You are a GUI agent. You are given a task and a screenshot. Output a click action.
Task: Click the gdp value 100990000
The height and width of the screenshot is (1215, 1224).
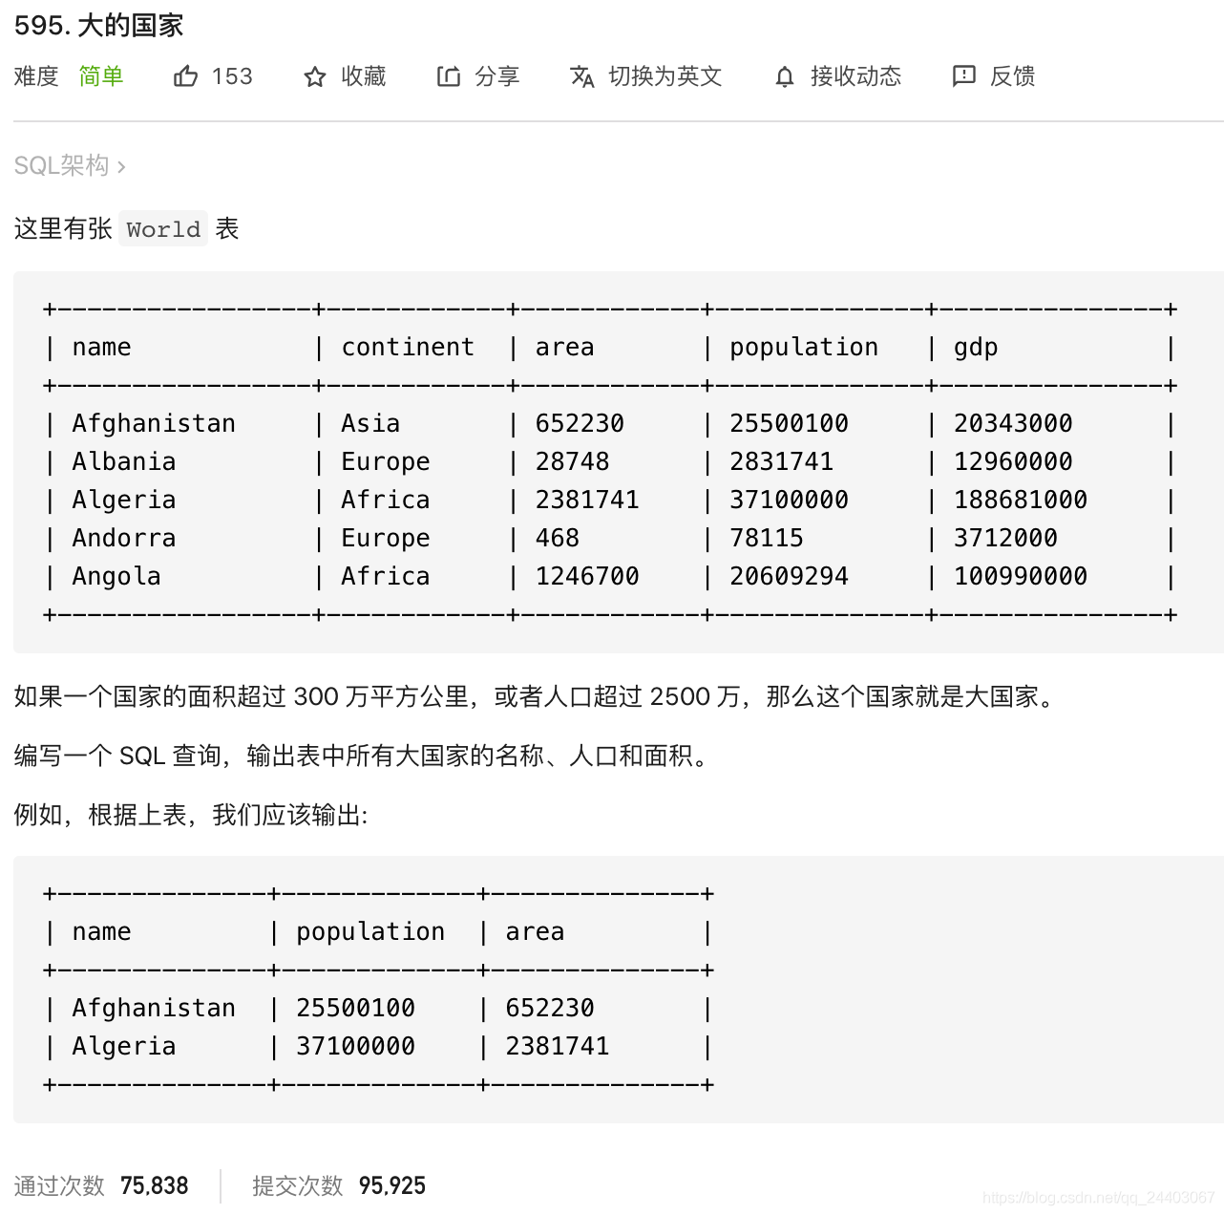pyautogui.click(x=1021, y=576)
